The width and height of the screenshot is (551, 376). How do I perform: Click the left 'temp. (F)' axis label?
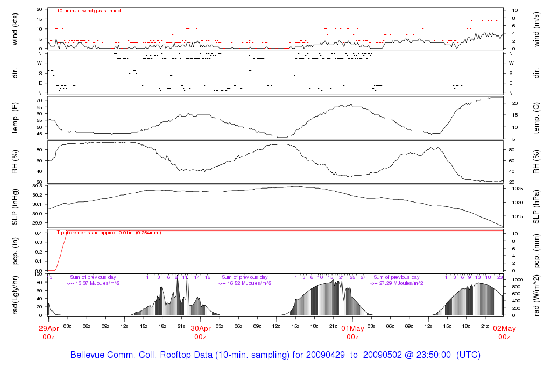click(x=15, y=118)
